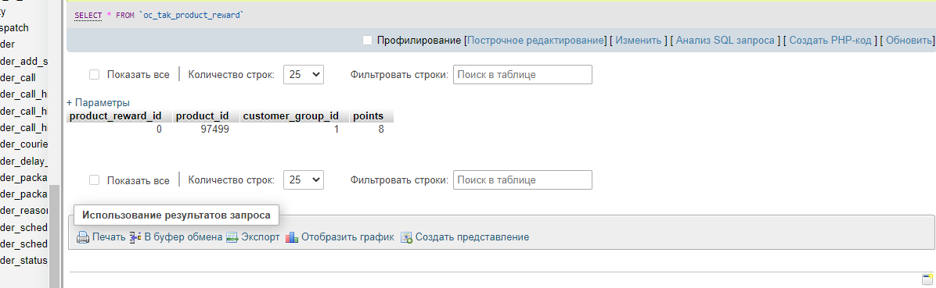The height and width of the screenshot is (288, 936).
Task: Click В буфер обмена link
Action: pos(183,237)
